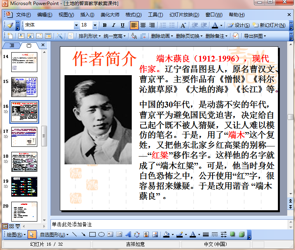295x250 pixels.
Task: Open the font color picker arrow
Action: pyautogui.click(x=222, y=25)
